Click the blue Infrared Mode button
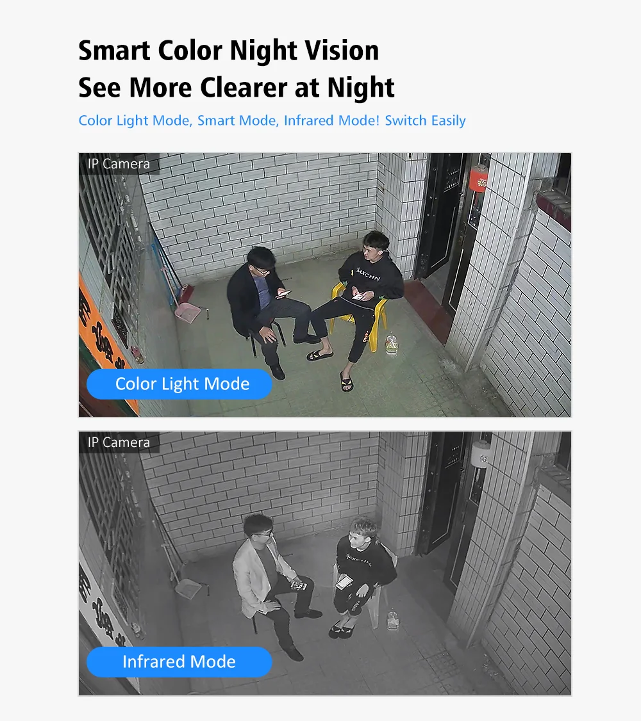641x721 pixels. 179,661
